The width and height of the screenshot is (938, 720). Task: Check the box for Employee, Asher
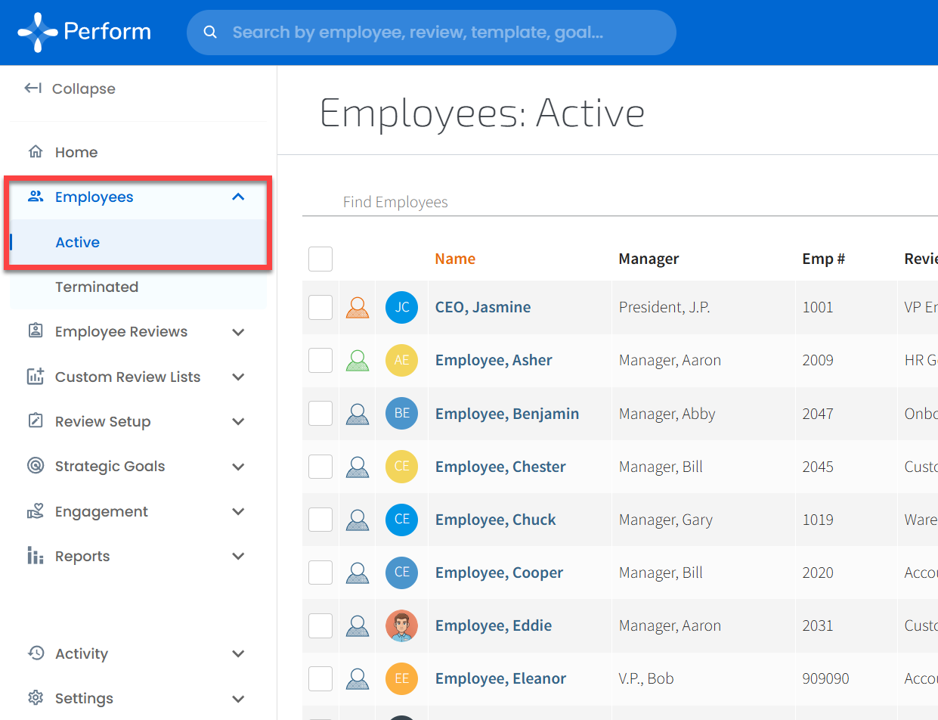(320, 360)
